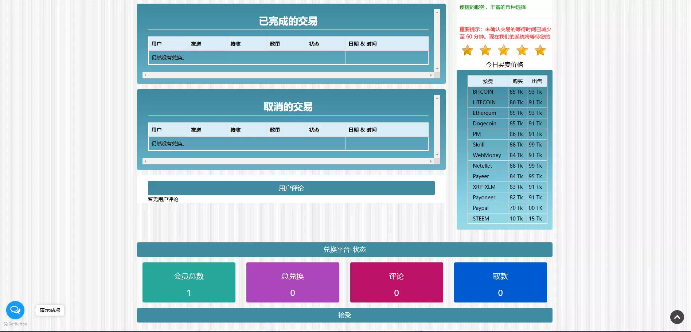Click the fifth gold rating star
This screenshot has width=691, height=332.
click(540, 50)
